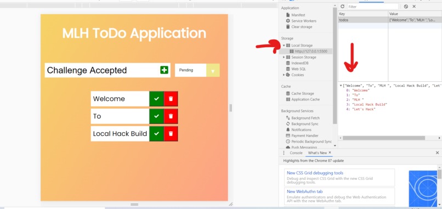Viewport: 442px width, 209px height.
Task: Collapse the todos array preview arrow
Action: [341, 86]
